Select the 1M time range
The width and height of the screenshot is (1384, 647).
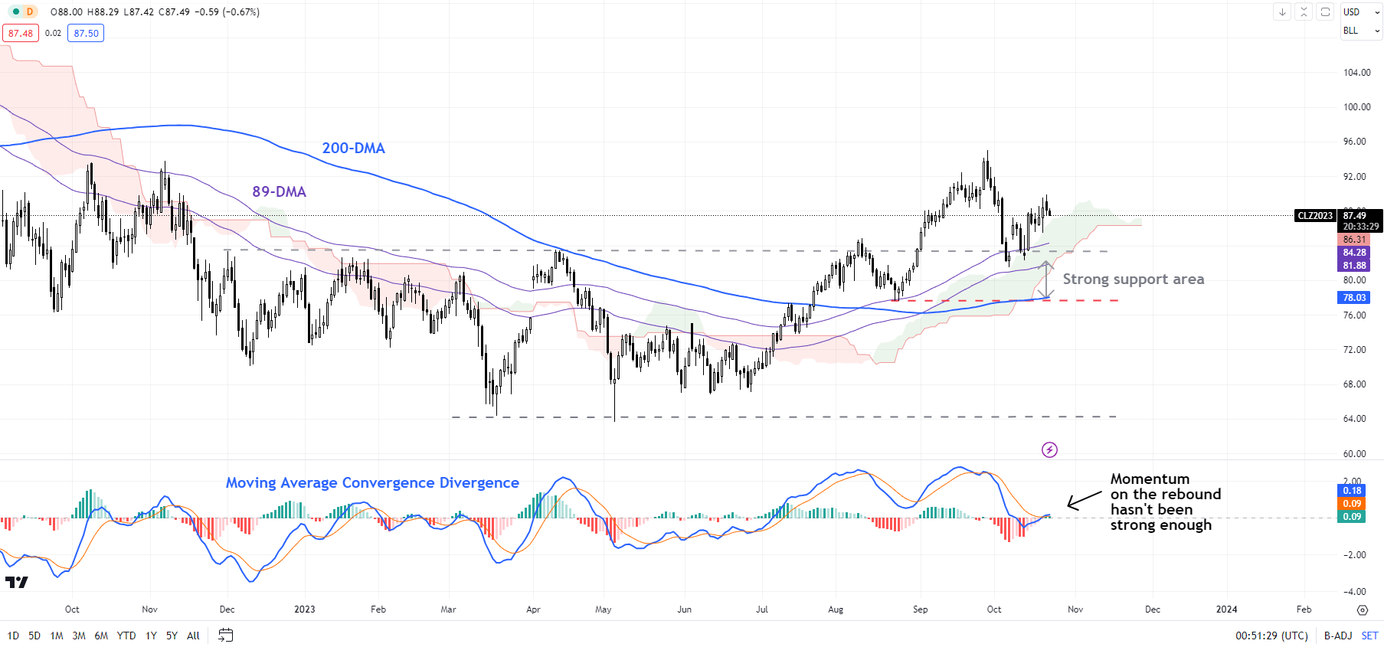click(x=57, y=636)
